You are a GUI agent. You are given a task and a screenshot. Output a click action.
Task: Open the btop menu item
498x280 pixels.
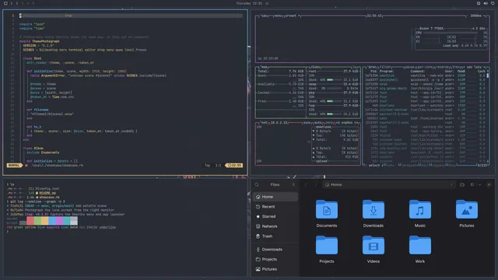(x=278, y=16)
